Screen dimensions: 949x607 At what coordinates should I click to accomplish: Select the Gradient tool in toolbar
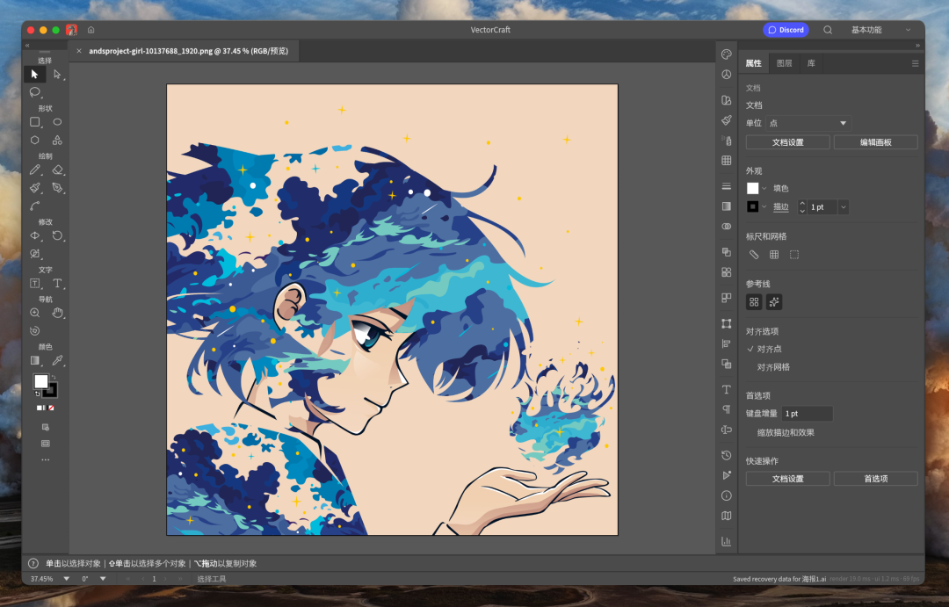tap(34, 361)
